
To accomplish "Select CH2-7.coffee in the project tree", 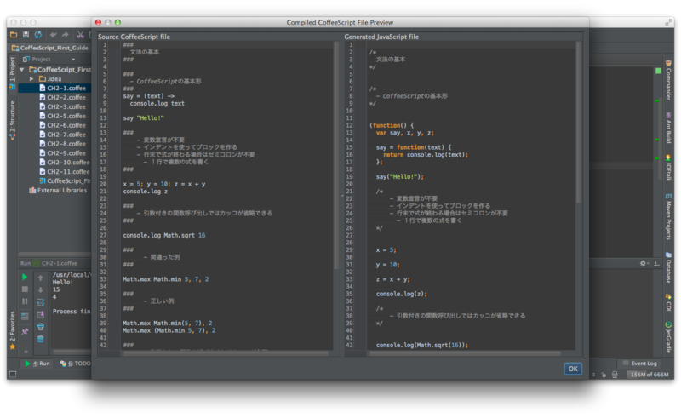I will pyautogui.click(x=62, y=135).
